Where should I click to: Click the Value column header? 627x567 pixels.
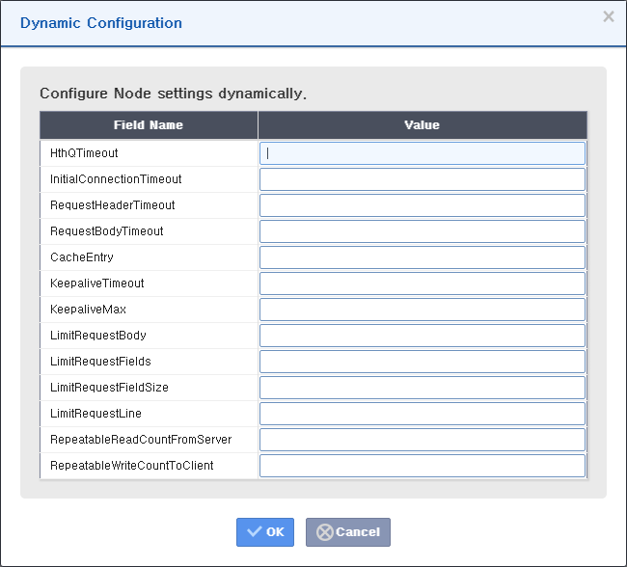click(423, 124)
